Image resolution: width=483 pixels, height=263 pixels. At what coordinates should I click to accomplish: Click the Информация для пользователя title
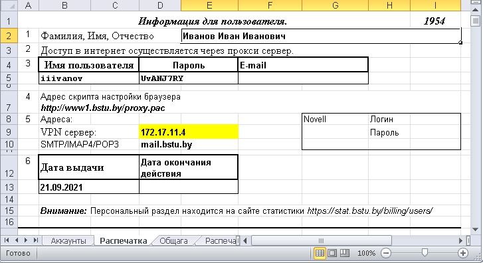(x=213, y=21)
